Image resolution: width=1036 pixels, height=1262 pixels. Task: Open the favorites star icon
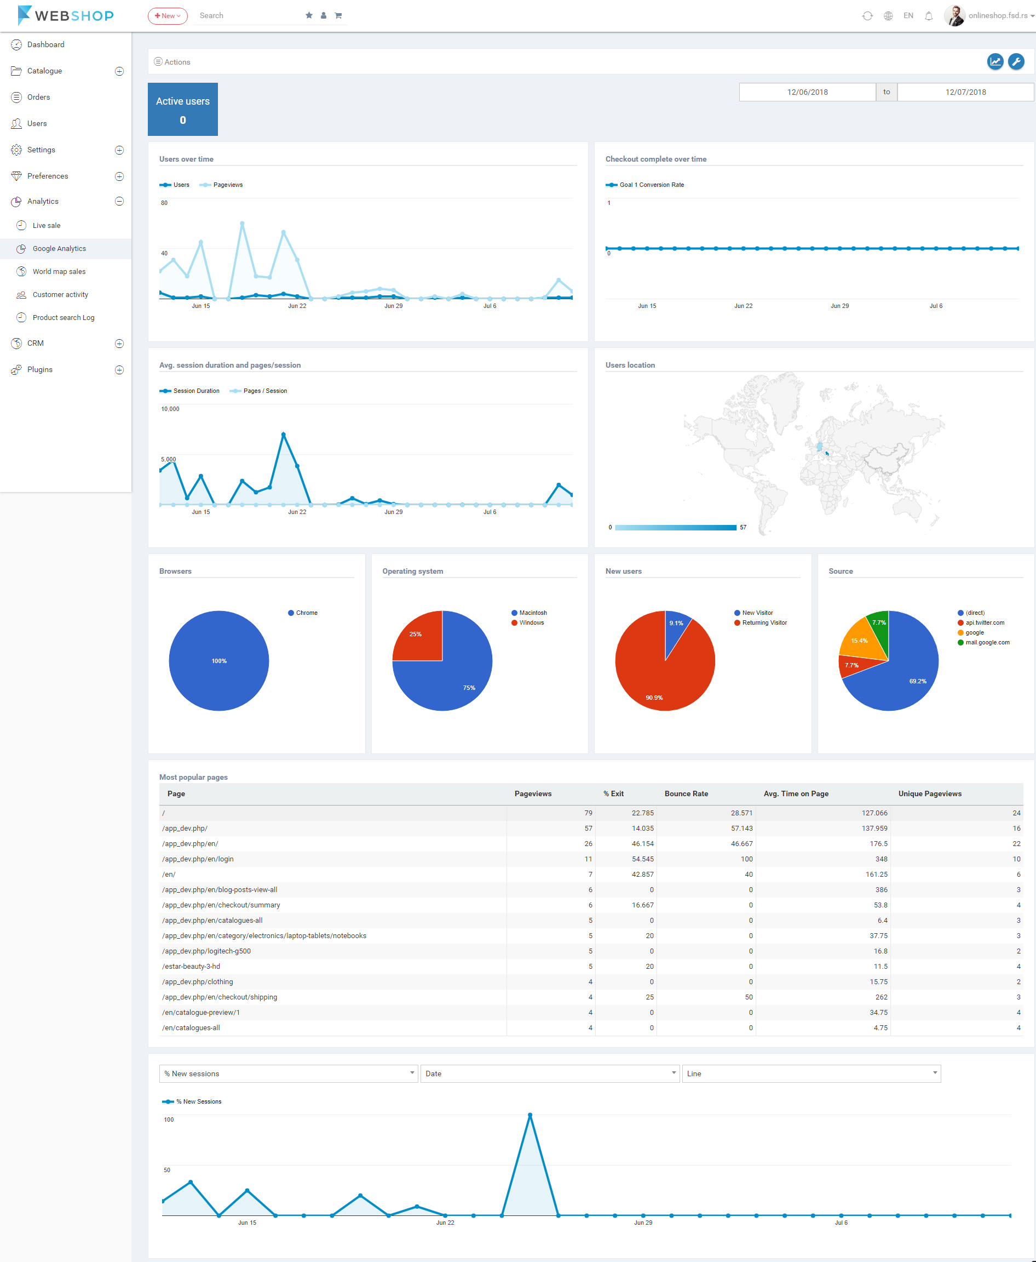pos(309,15)
